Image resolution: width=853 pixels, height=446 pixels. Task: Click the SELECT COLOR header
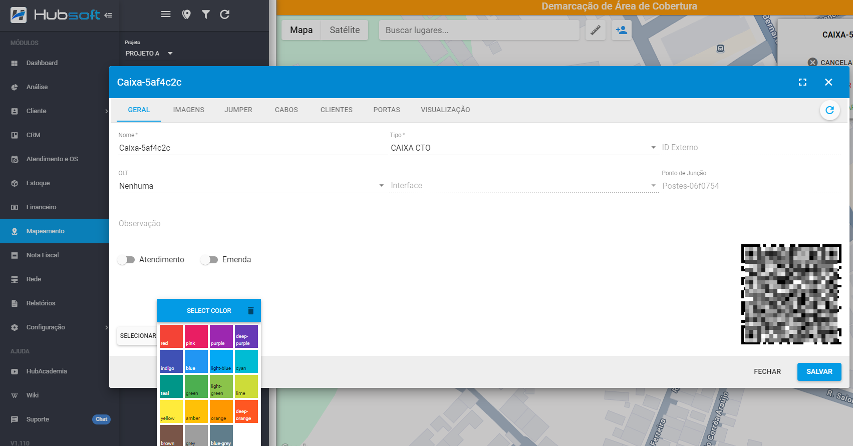(x=209, y=311)
